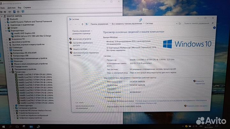The width and height of the screenshot is (230, 129).
Task: Click Все элементы панели управления breadcrumb
Action: (x=127, y=24)
